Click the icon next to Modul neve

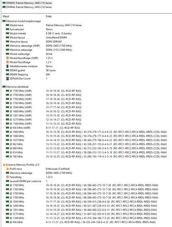[8, 25]
